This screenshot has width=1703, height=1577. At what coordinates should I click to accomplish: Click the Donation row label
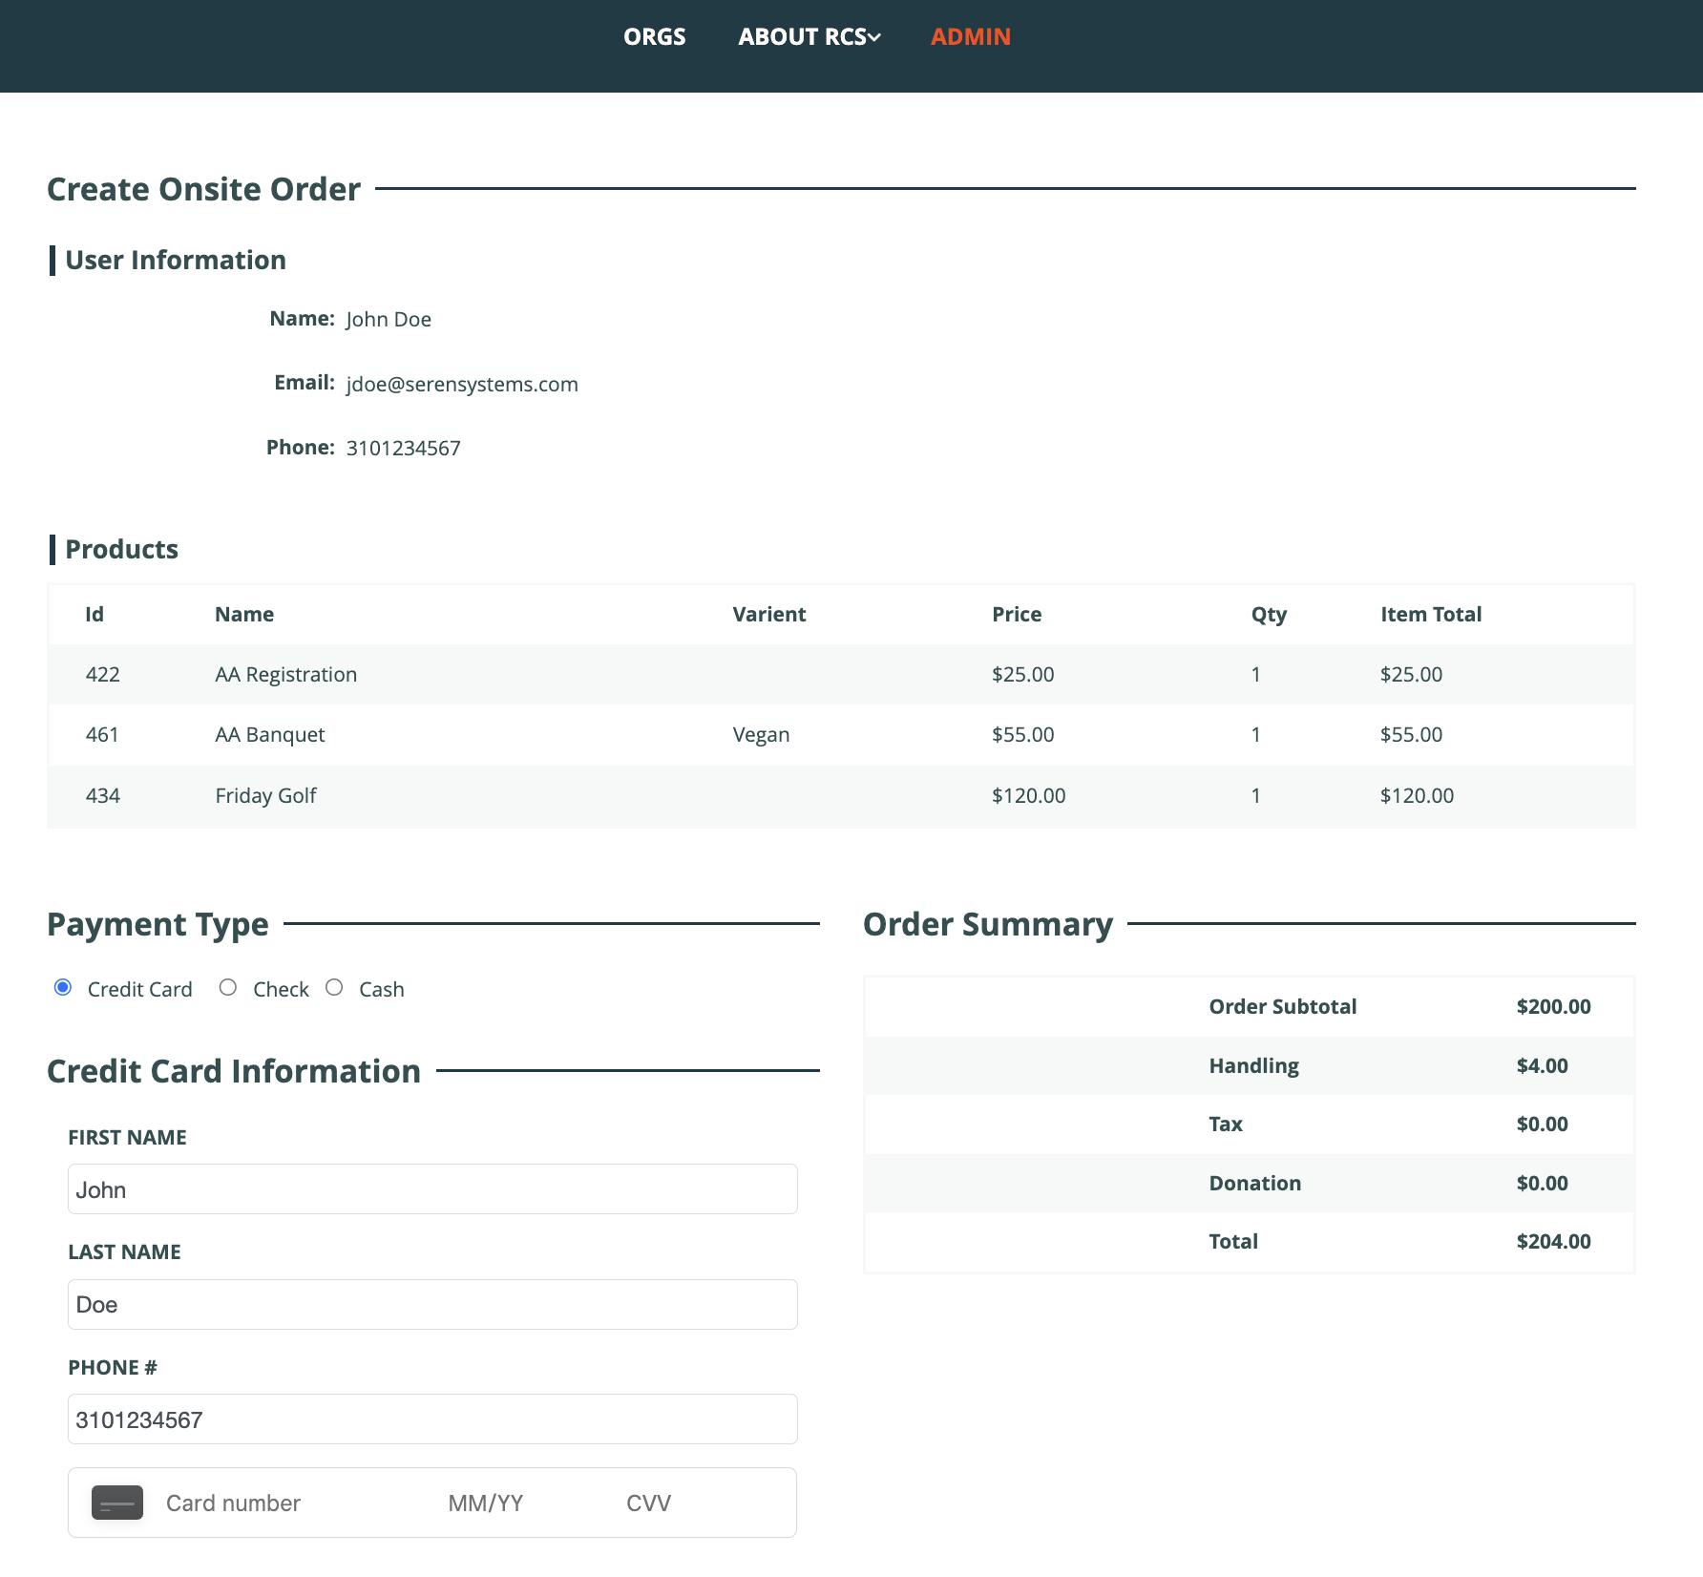1254,1183
